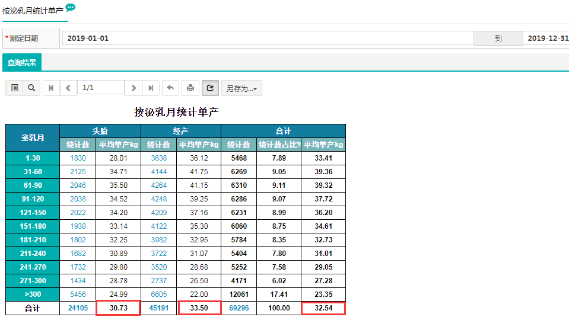Open 头胎 total link 24105
569x317 pixels.
[78, 308]
